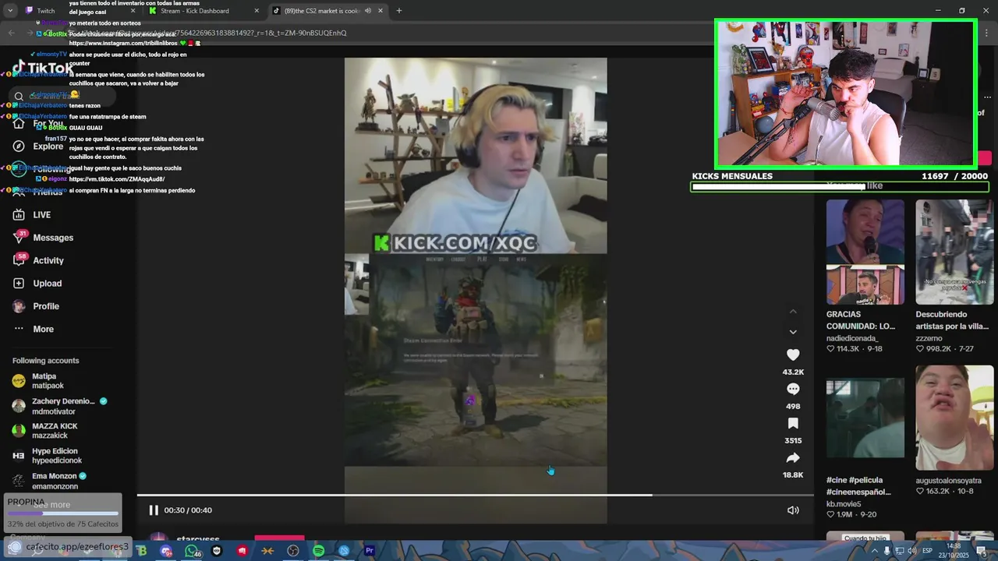
Task: Share the video with arrow icon
Action: pyautogui.click(x=793, y=457)
